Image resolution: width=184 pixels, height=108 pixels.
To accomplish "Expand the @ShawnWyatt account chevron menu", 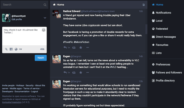I will [x=45, y=18].
